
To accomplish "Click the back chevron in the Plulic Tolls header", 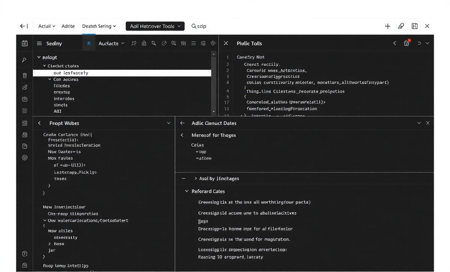I will pos(394,44).
